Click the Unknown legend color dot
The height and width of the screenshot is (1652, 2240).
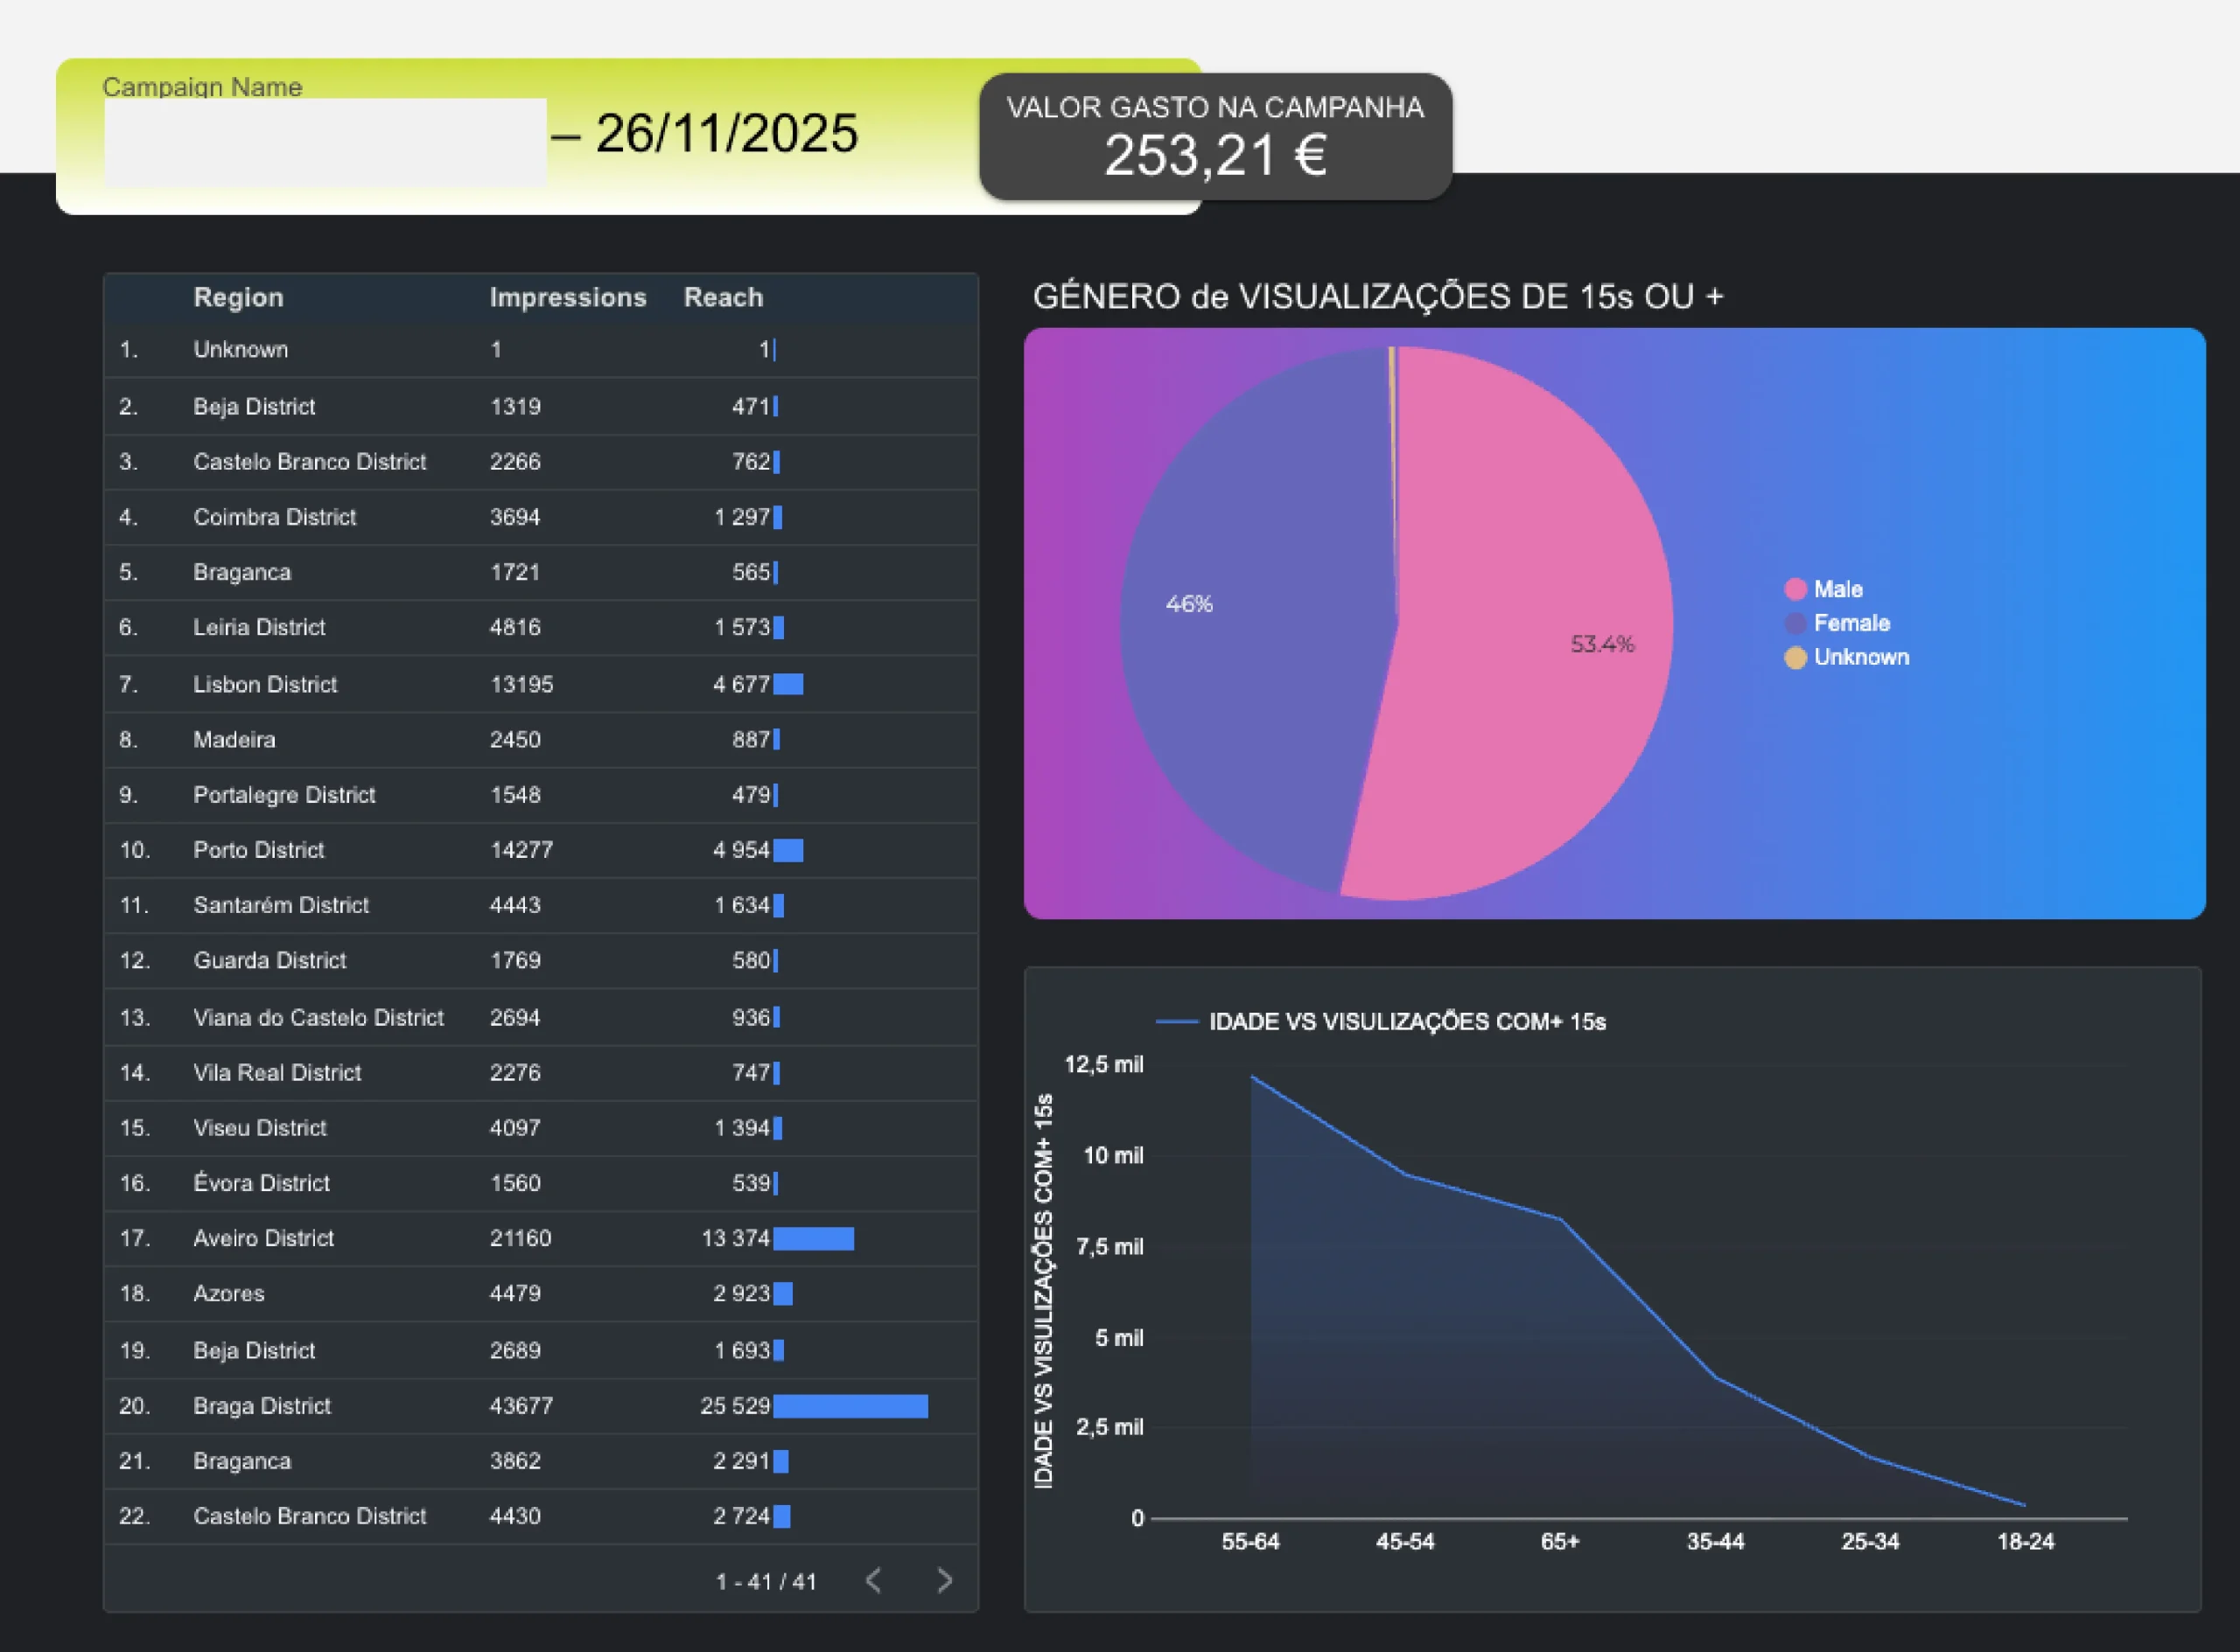[1795, 657]
